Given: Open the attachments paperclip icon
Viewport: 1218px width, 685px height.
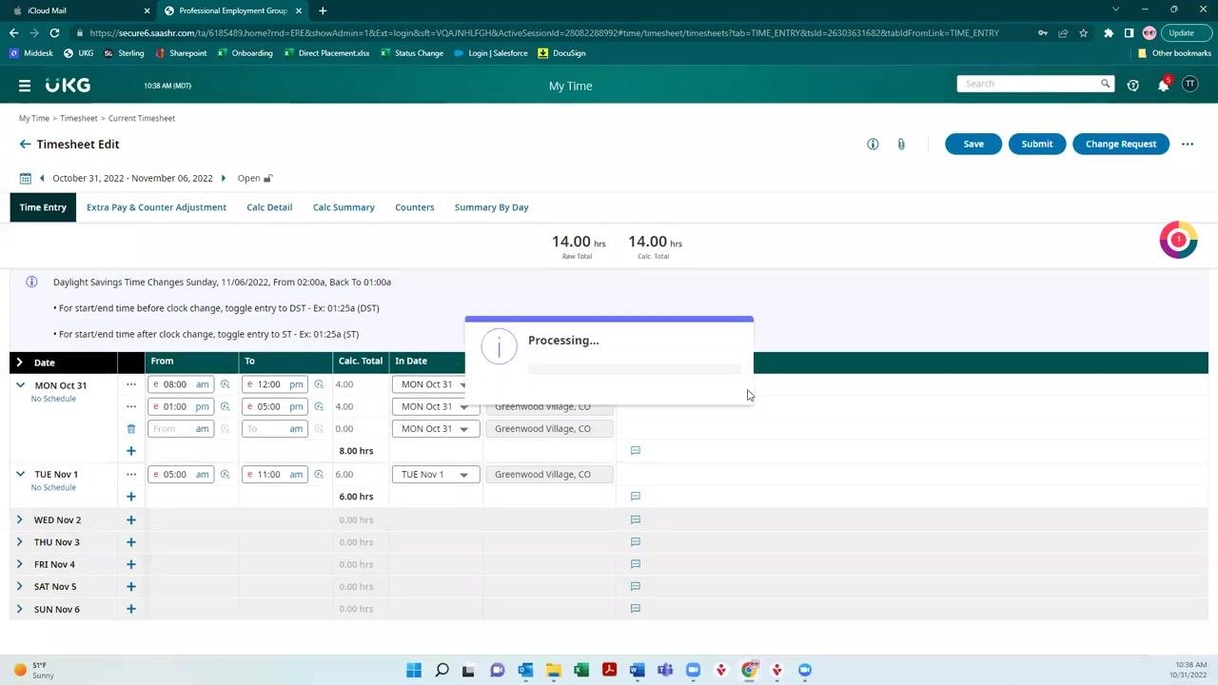Looking at the screenshot, I should [900, 144].
